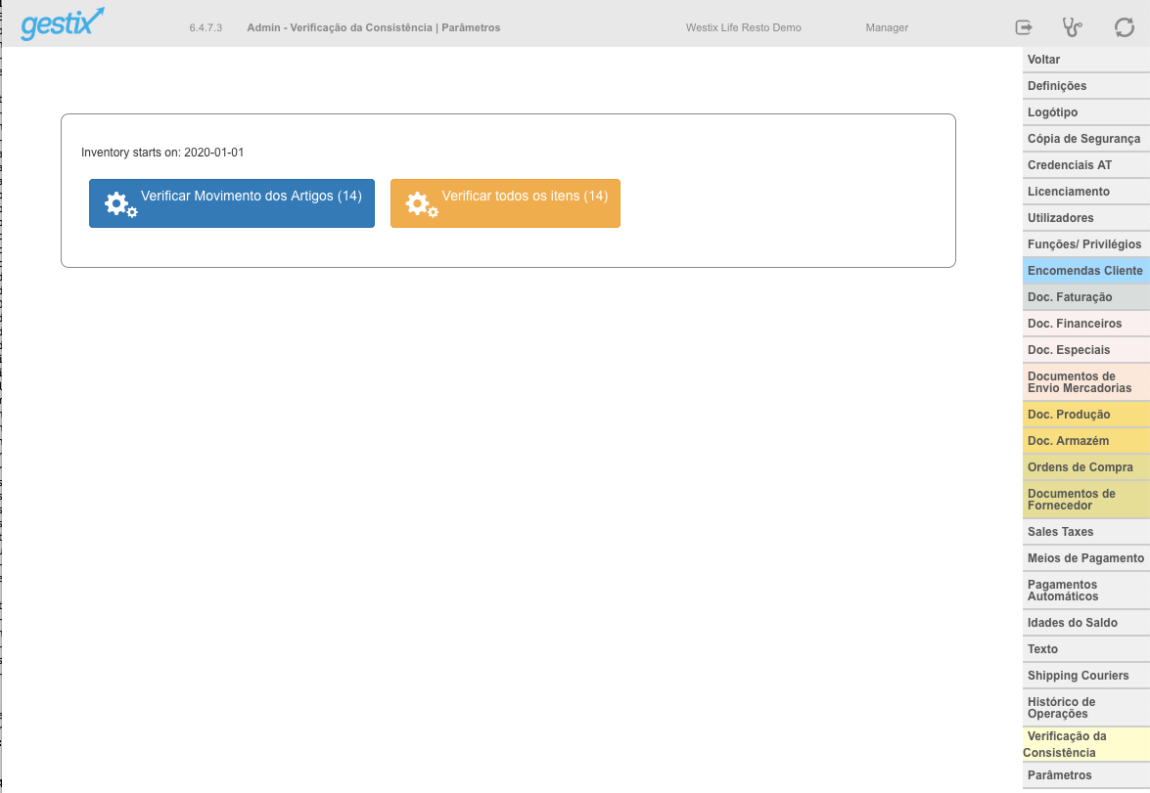
Task: Click gears icon on blue Verificar Movimento button
Action: [x=121, y=204]
